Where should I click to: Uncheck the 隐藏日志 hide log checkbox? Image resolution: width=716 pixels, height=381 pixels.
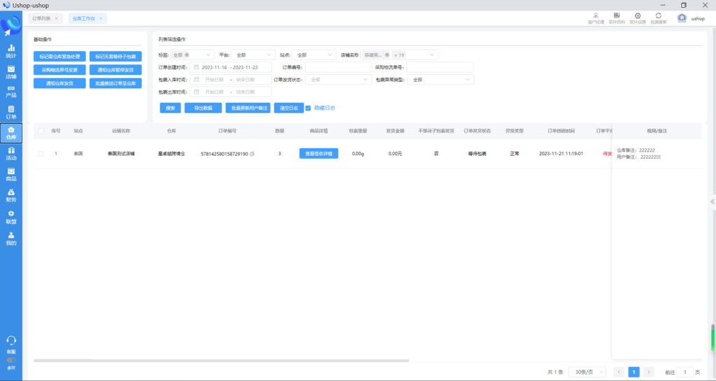tap(308, 108)
